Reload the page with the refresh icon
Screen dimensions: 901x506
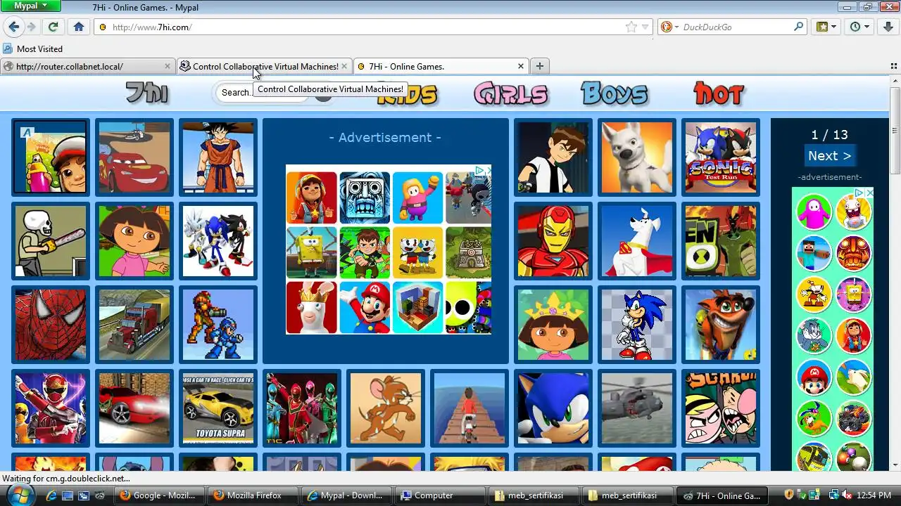point(53,27)
